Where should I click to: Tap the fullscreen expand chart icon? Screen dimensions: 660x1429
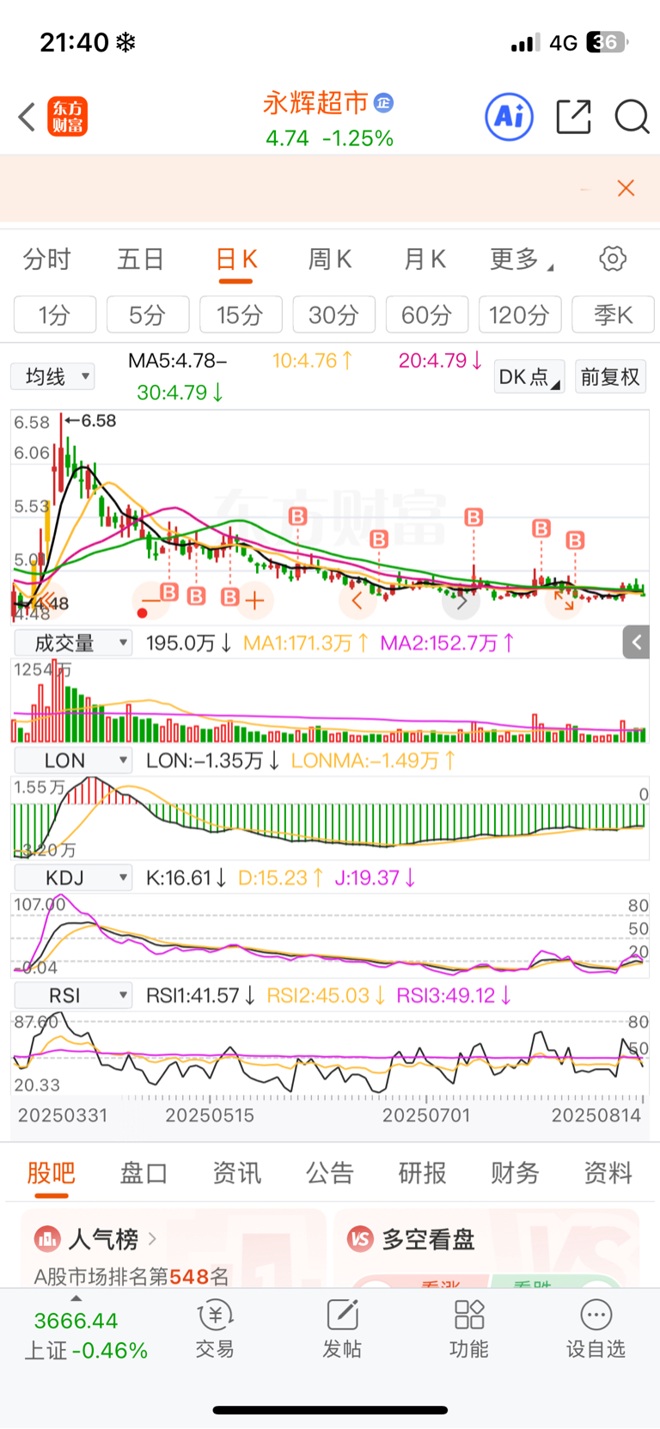tap(564, 600)
